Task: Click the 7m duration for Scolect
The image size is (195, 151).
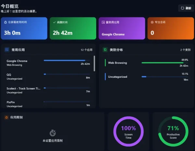Action: point(88,91)
